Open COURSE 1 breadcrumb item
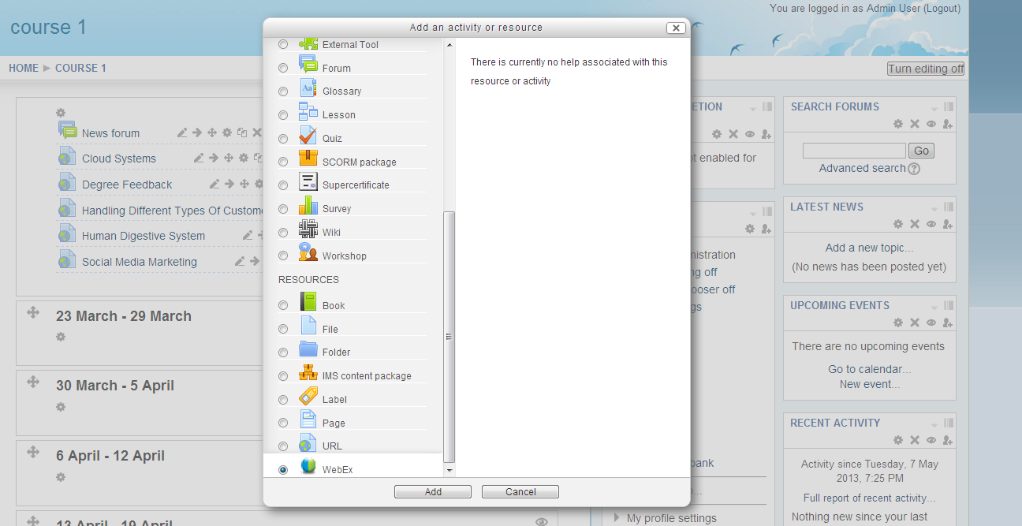The height and width of the screenshot is (526, 1022). point(80,68)
